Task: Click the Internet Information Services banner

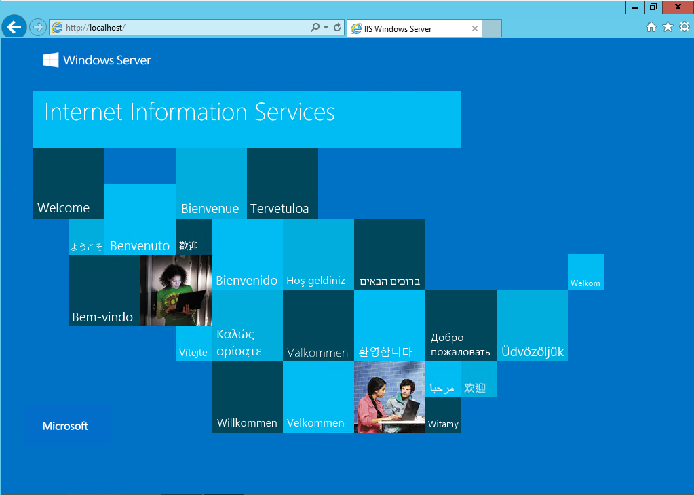Action: pyautogui.click(x=246, y=119)
